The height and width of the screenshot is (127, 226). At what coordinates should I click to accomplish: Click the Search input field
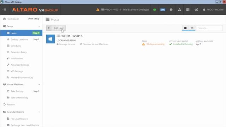click(x=209, y=28)
